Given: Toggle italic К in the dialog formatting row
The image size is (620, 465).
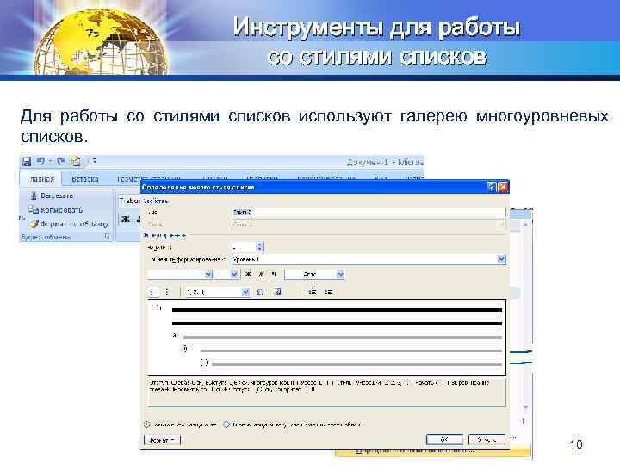Looking at the screenshot, I should (261, 274).
